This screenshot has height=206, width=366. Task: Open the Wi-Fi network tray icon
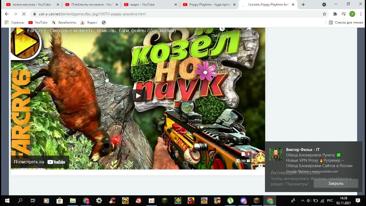pos(322,201)
